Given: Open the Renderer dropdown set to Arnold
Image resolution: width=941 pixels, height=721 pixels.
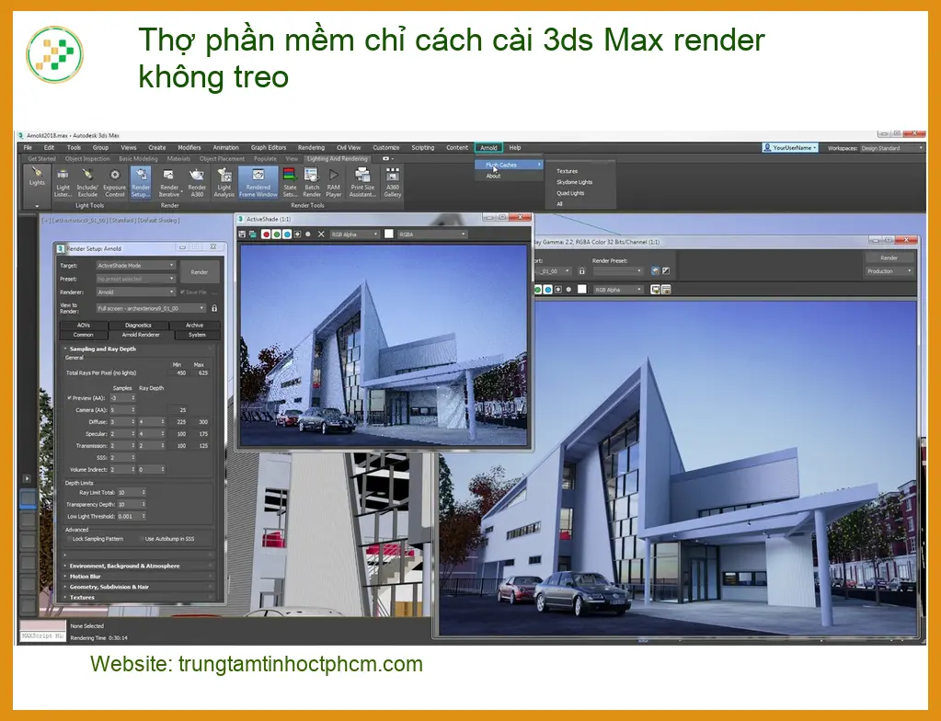Looking at the screenshot, I should [x=135, y=292].
